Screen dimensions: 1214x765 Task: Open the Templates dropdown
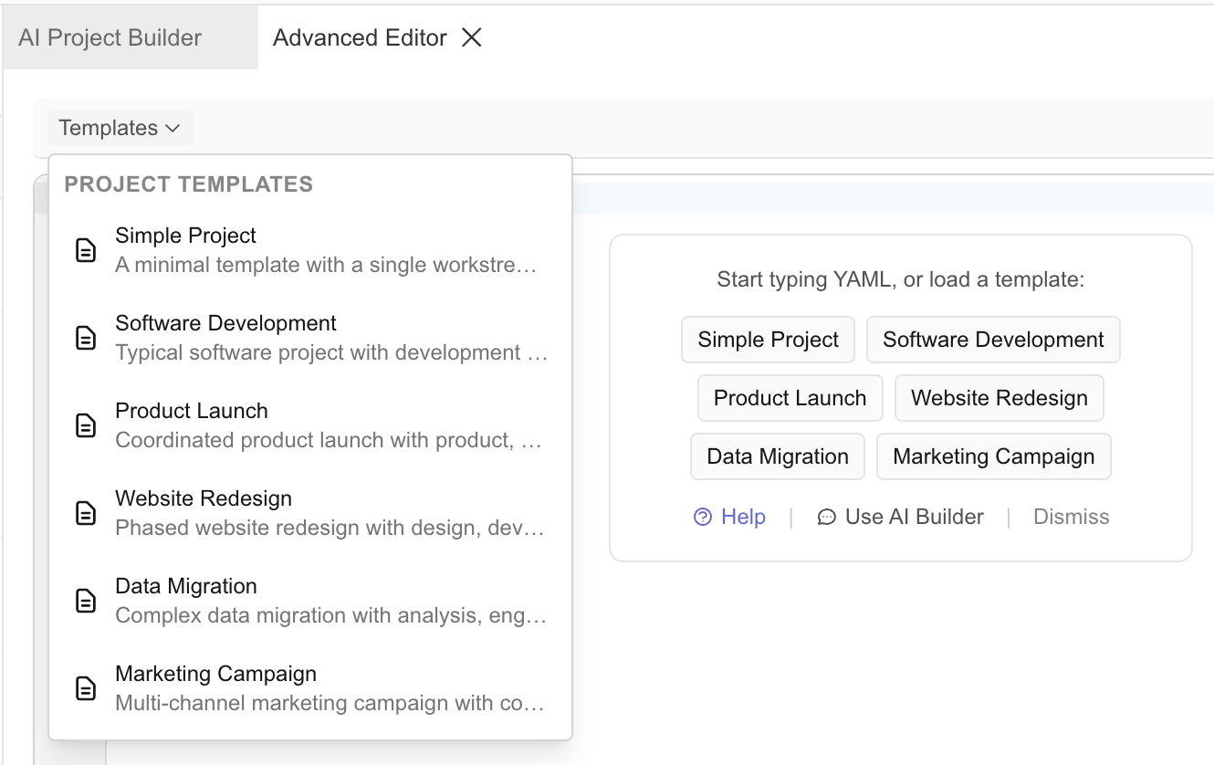tap(120, 128)
